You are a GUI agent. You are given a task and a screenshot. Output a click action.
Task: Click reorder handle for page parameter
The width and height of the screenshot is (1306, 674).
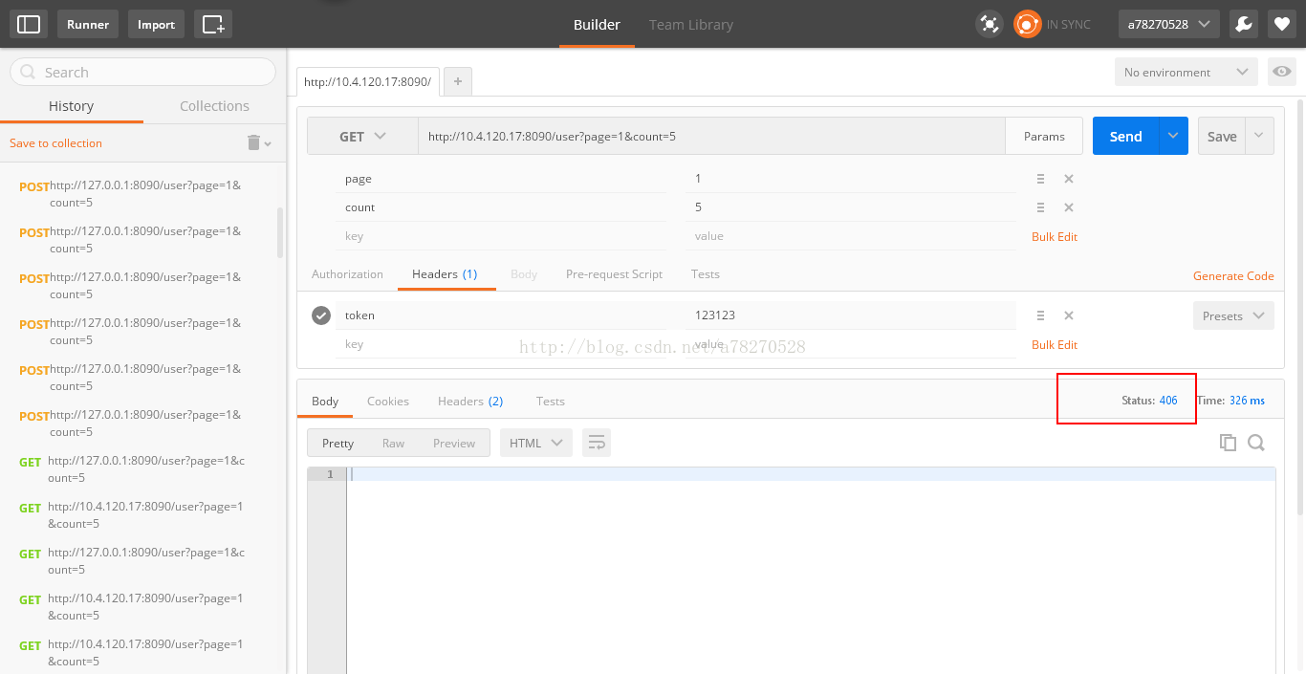tap(1040, 179)
